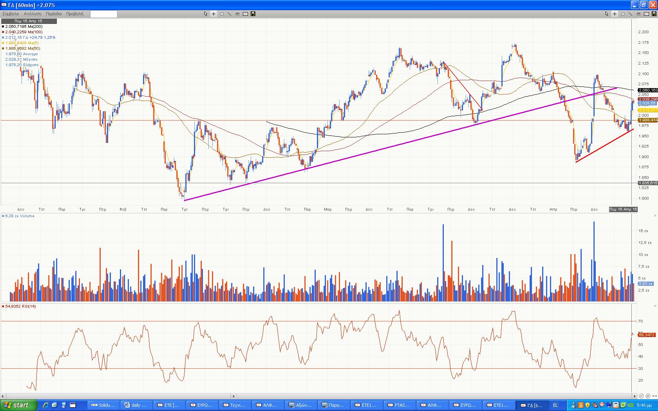Switch to the daily ... Word document taskbar button
Image resolution: width=658 pixels, height=411 pixels.
pyautogui.click(x=137, y=405)
